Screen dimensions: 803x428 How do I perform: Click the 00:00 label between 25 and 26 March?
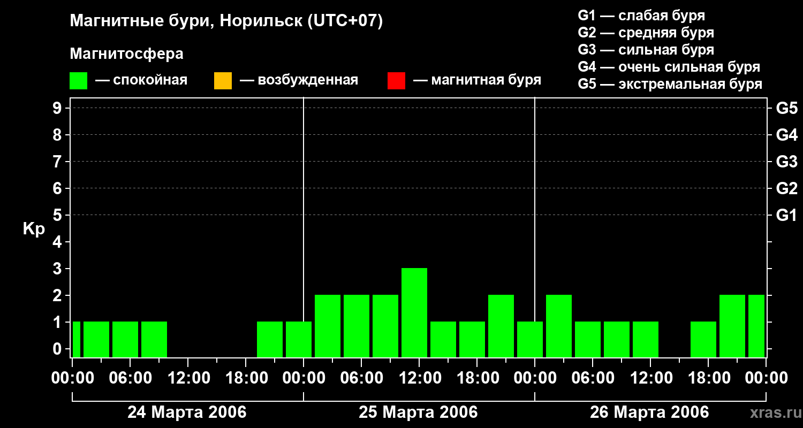[535, 378]
